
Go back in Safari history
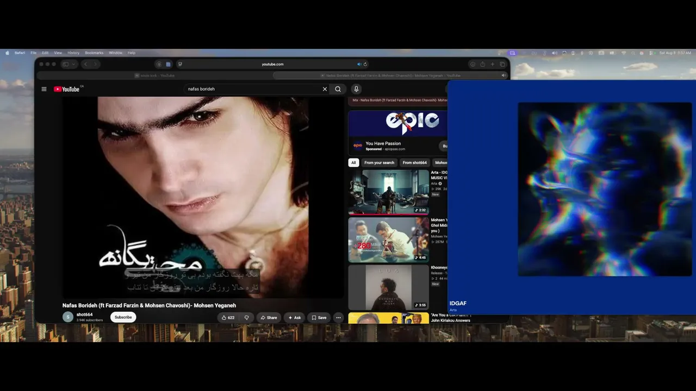click(x=85, y=64)
